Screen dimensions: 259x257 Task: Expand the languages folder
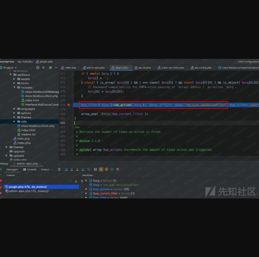point(14,109)
